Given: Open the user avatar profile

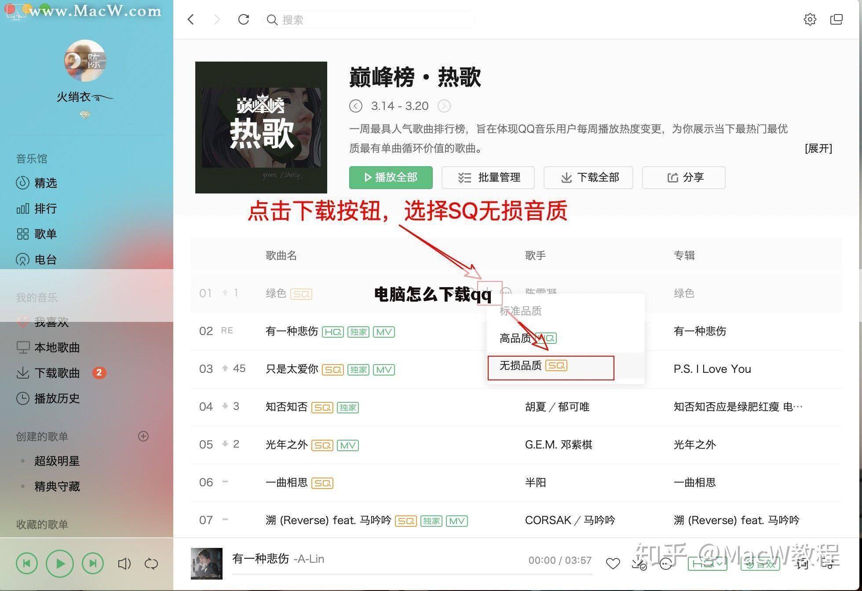Looking at the screenshot, I should (x=85, y=61).
